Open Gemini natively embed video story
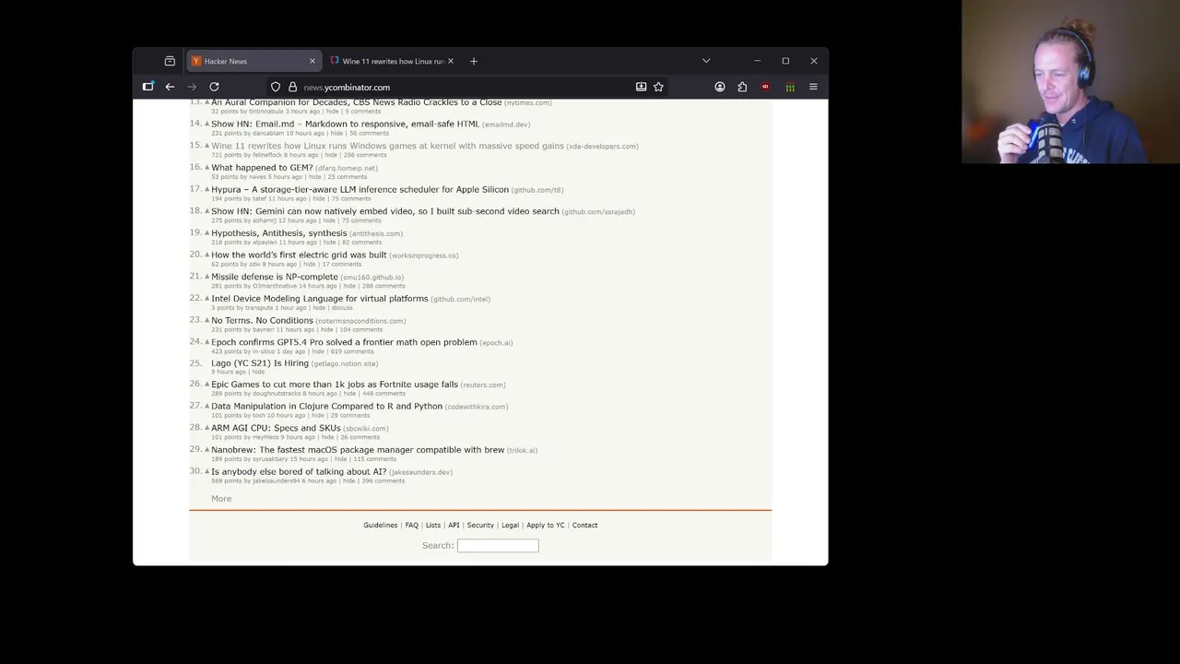1180x664 pixels. pyautogui.click(x=385, y=211)
